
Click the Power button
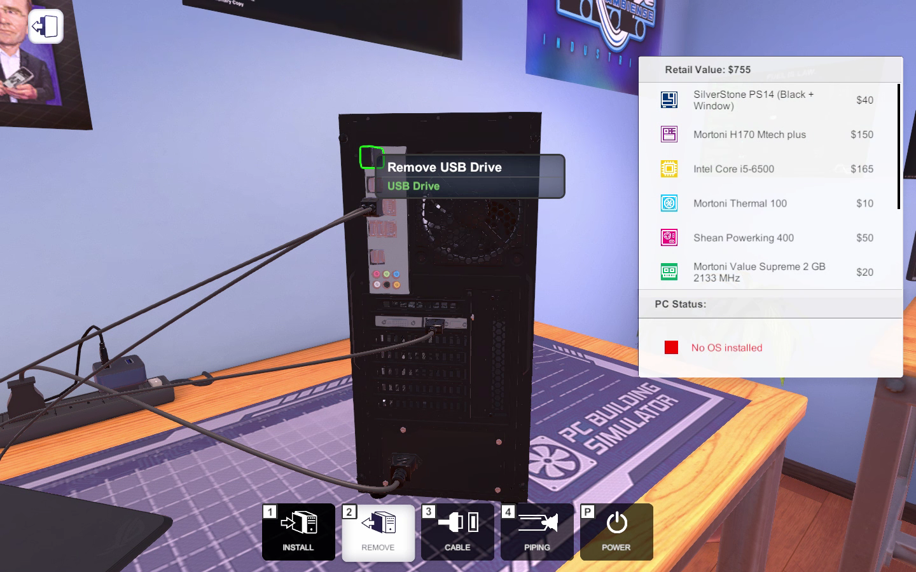pyautogui.click(x=616, y=532)
